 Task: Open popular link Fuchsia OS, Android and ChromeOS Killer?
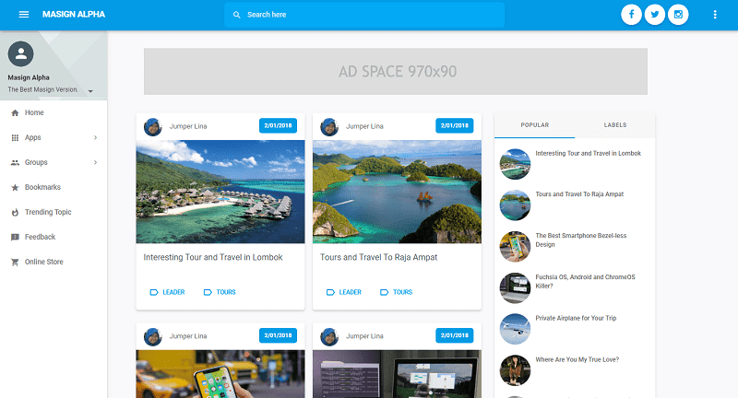(x=585, y=282)
